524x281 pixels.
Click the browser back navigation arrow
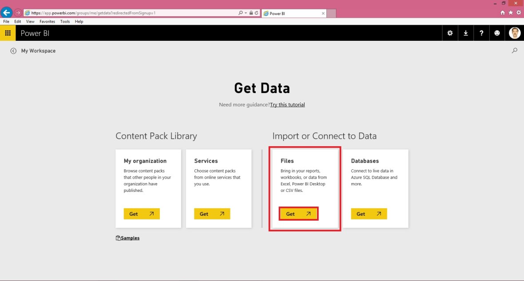pos(7,12)
